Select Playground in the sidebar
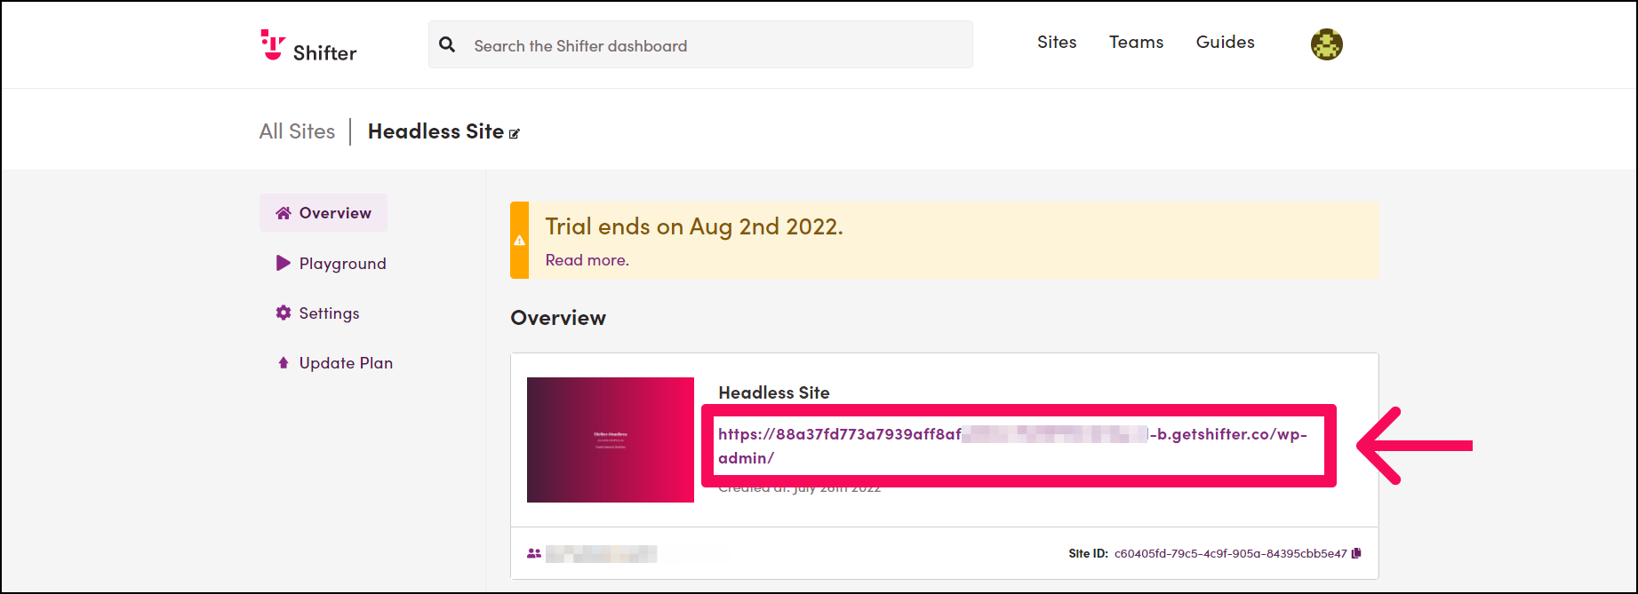This screenshot has height=594, width=1638. pos(331,263)
